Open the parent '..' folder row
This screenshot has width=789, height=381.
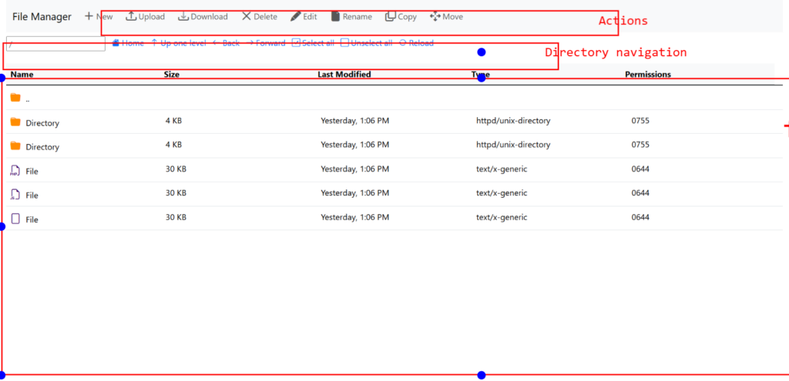pyautogui.click(x=394, y=98)
